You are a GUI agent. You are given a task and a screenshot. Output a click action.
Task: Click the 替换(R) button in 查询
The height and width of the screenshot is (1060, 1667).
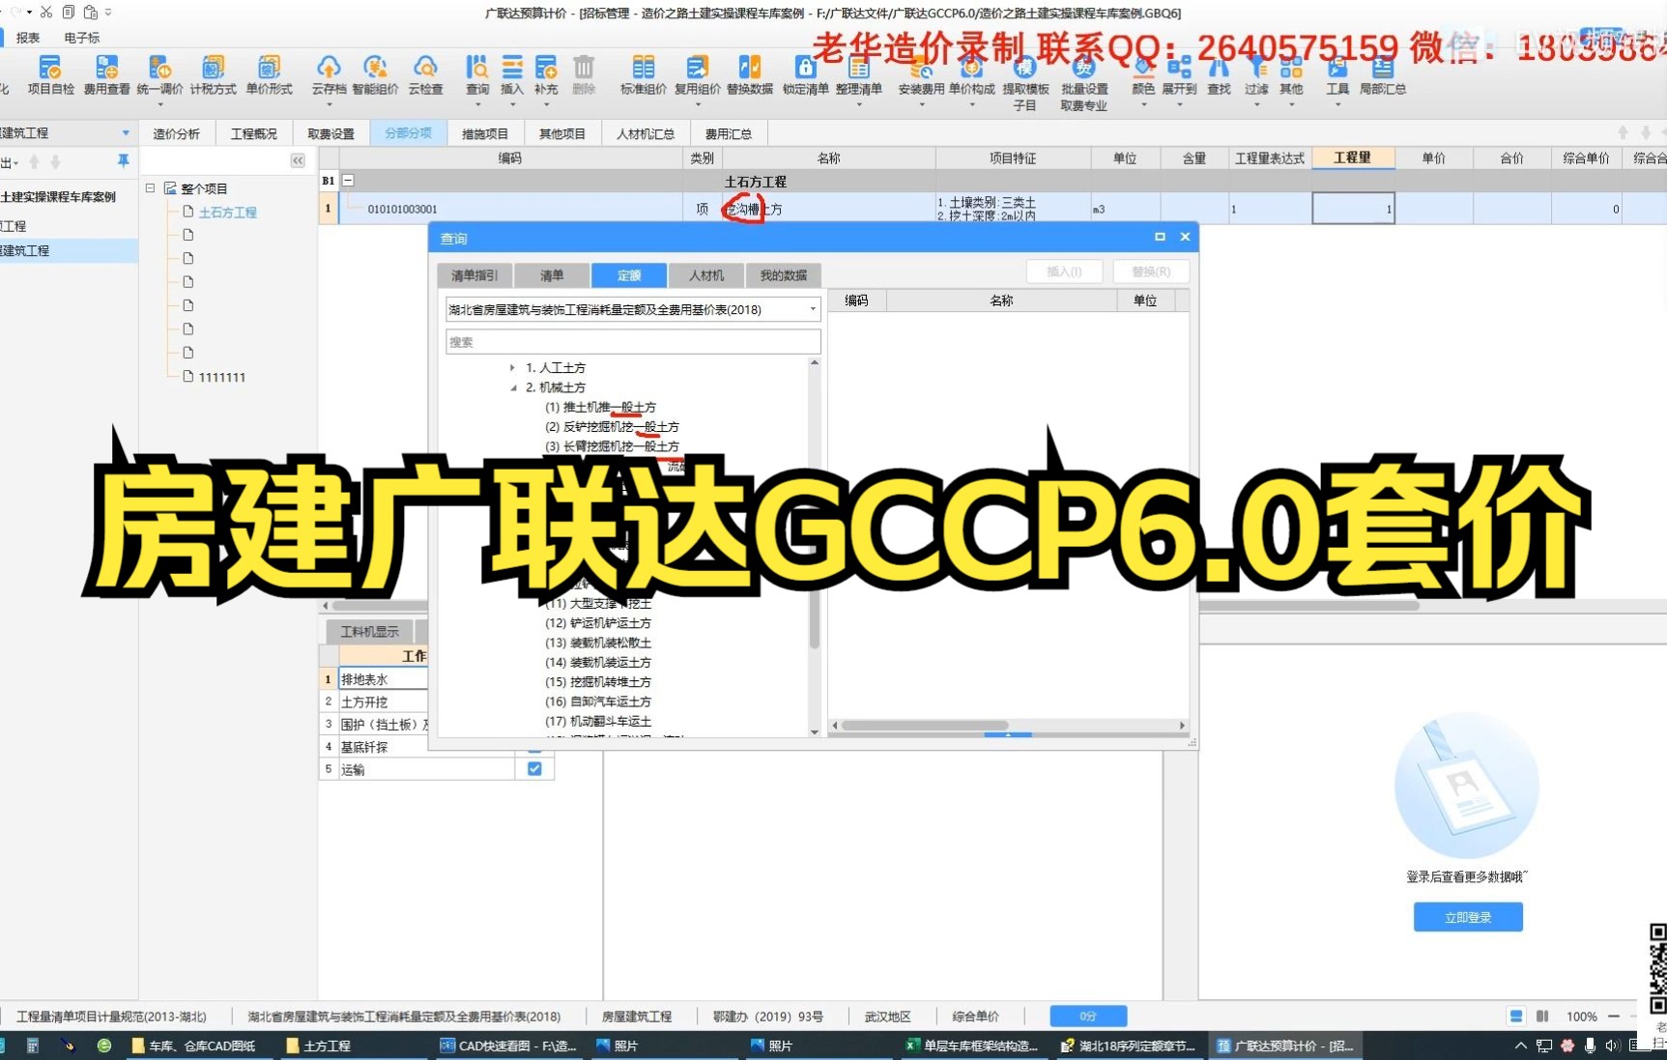1151,272
